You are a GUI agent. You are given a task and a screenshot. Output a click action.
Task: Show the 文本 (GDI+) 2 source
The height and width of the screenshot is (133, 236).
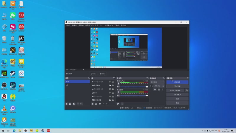pos(110,89)
